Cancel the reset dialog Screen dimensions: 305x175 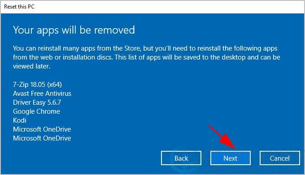click(280, 158)
